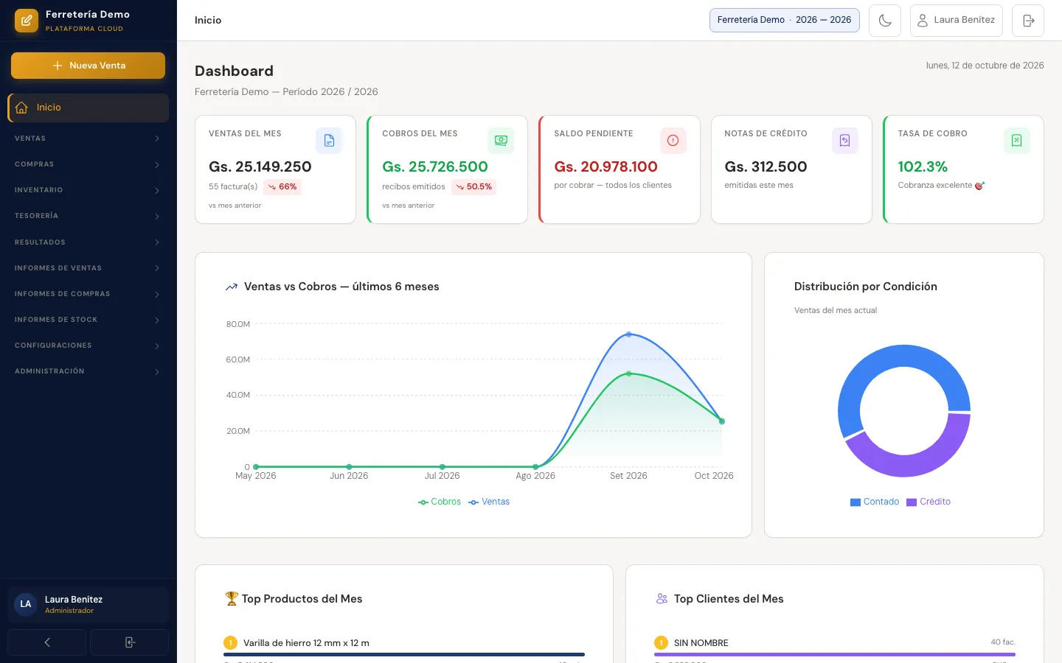Screen dimensions: 1062x663
Task: Click the Ventas del Mes document icon
Action: (329, 141)
